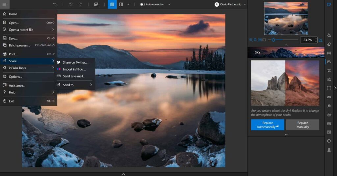Select Save... in the menu
Screen dimensions: 337x176
pos(29,38)
